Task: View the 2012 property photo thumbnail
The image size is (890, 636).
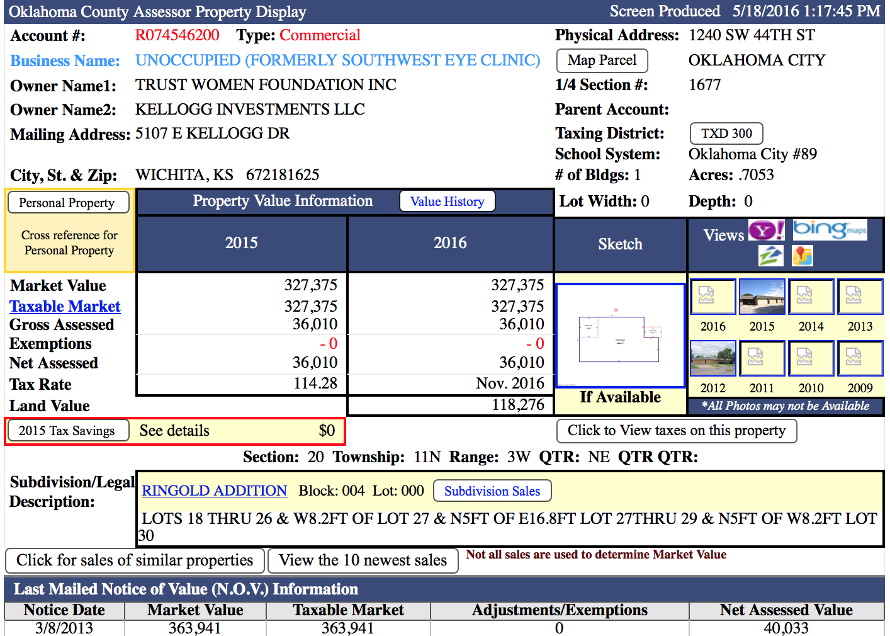Action: coord(713,358)
